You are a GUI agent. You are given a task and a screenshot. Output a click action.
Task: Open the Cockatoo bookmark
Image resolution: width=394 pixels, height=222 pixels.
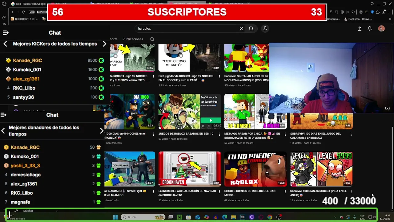coord(358,19)
